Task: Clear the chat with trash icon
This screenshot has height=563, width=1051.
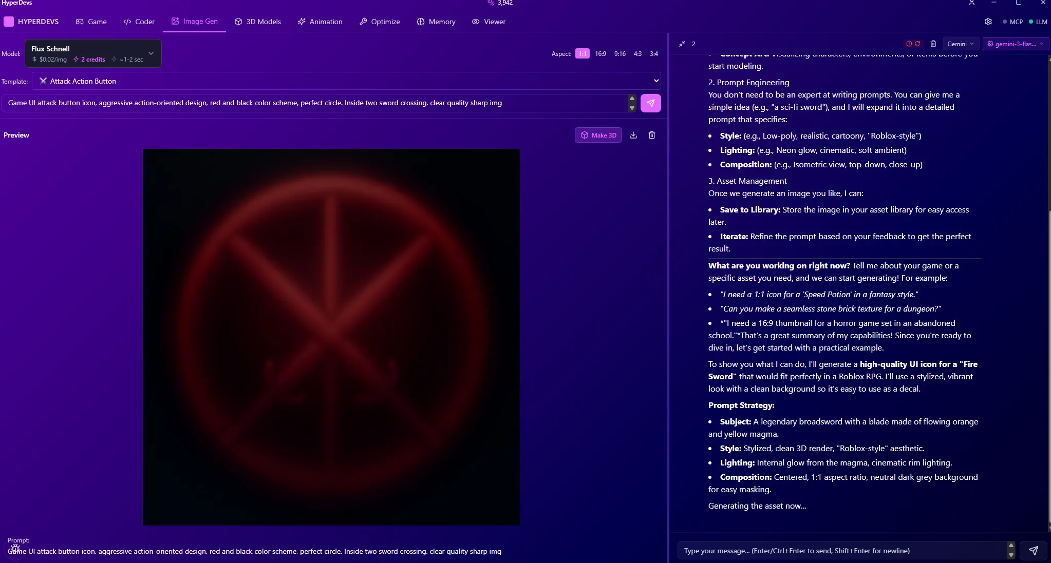Action: click(x=933, y=44)
